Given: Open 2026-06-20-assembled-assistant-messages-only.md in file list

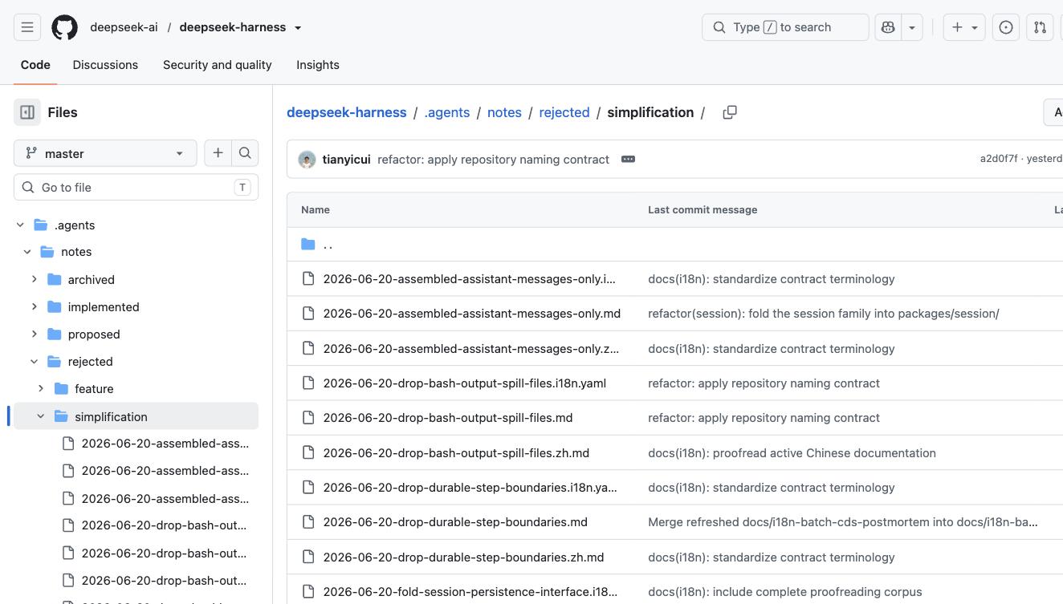Looking at the screenshot, I should click(x=472, y=314).
